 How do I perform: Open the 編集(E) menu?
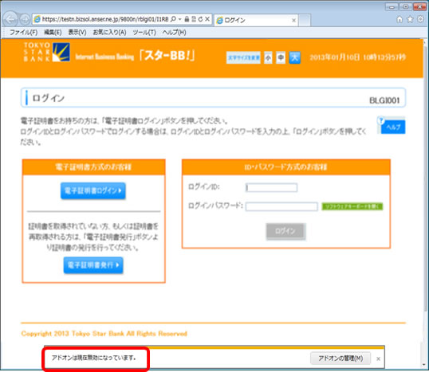point(53,32)
